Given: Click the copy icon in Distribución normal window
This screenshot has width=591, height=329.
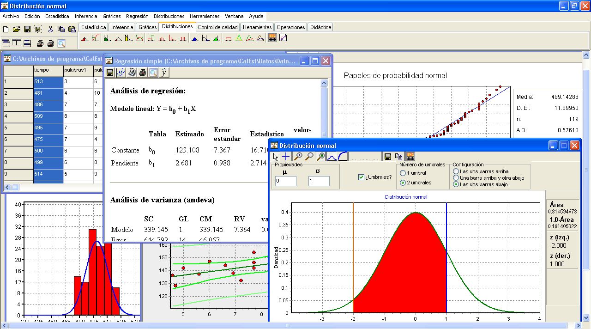Looking at the screenshot, I should coord(399,157).
